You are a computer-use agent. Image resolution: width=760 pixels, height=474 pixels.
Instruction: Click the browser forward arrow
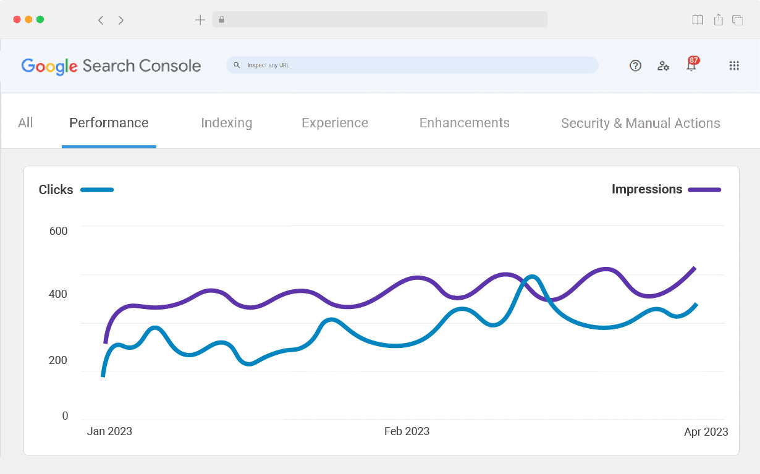[x=121, y=20]
